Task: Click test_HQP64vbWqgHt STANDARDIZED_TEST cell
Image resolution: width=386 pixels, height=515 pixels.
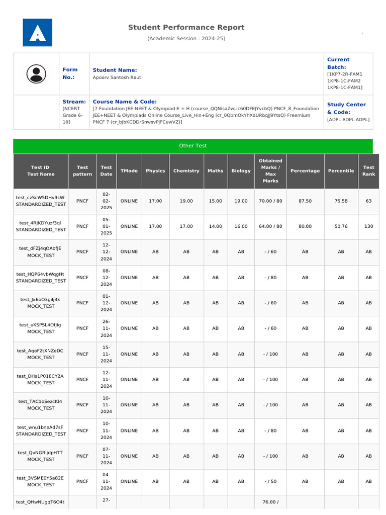Action: 41,278
